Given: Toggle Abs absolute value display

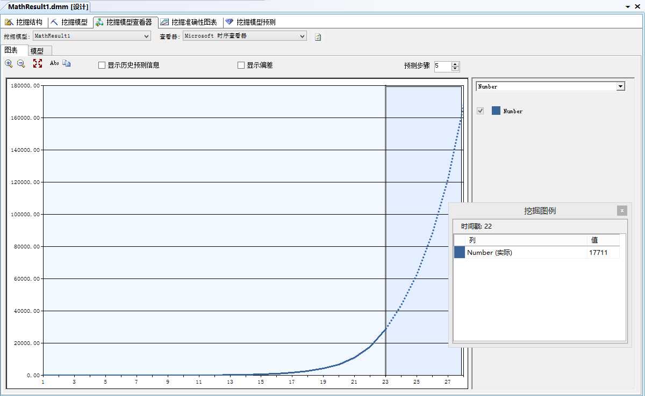Looking at the screenshot, I should (x=54, y=63).
